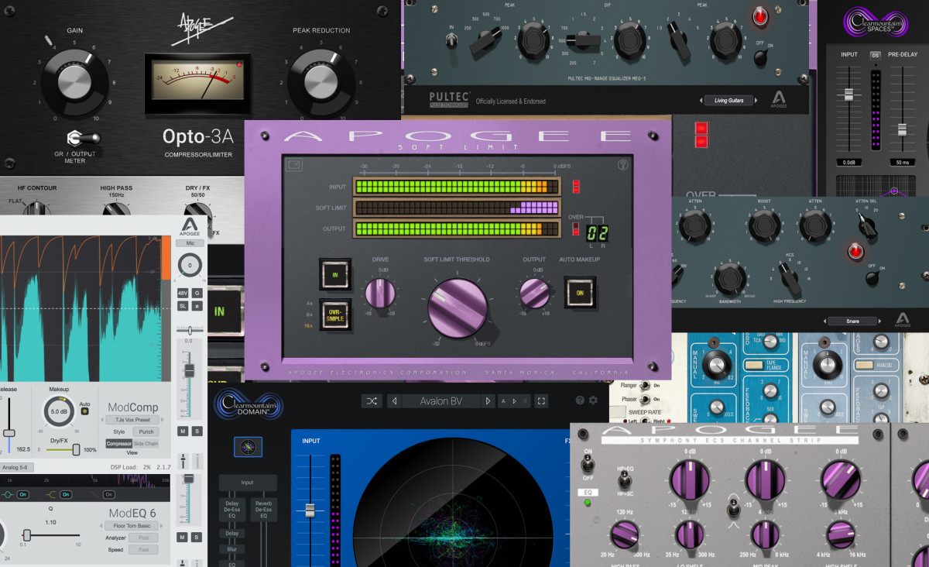The height and width of the screenshot is (567, 929).
Task: Toggle the Auto makeup light in ModComp
Action: click(x=84, y=411)
